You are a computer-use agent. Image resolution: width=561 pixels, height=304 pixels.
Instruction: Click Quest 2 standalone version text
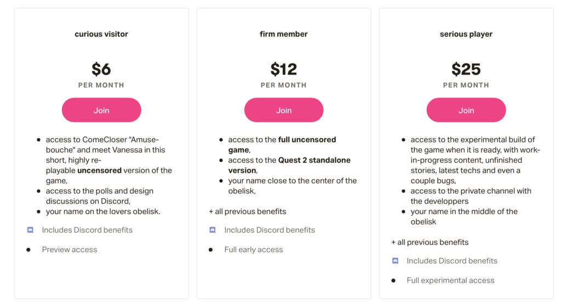(x=289, y=165)
